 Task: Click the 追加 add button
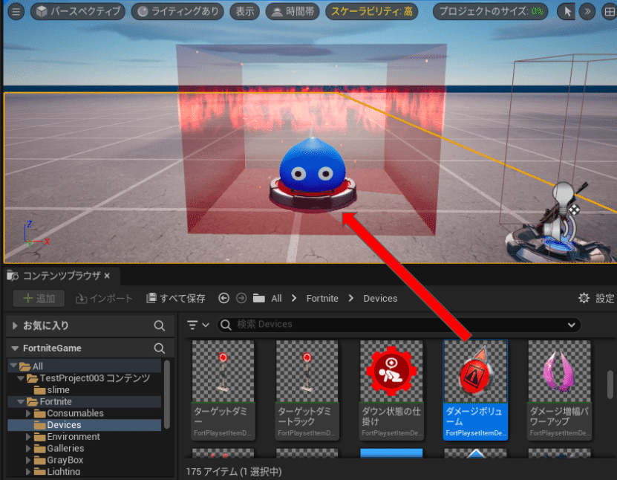(x=39, y=299)
